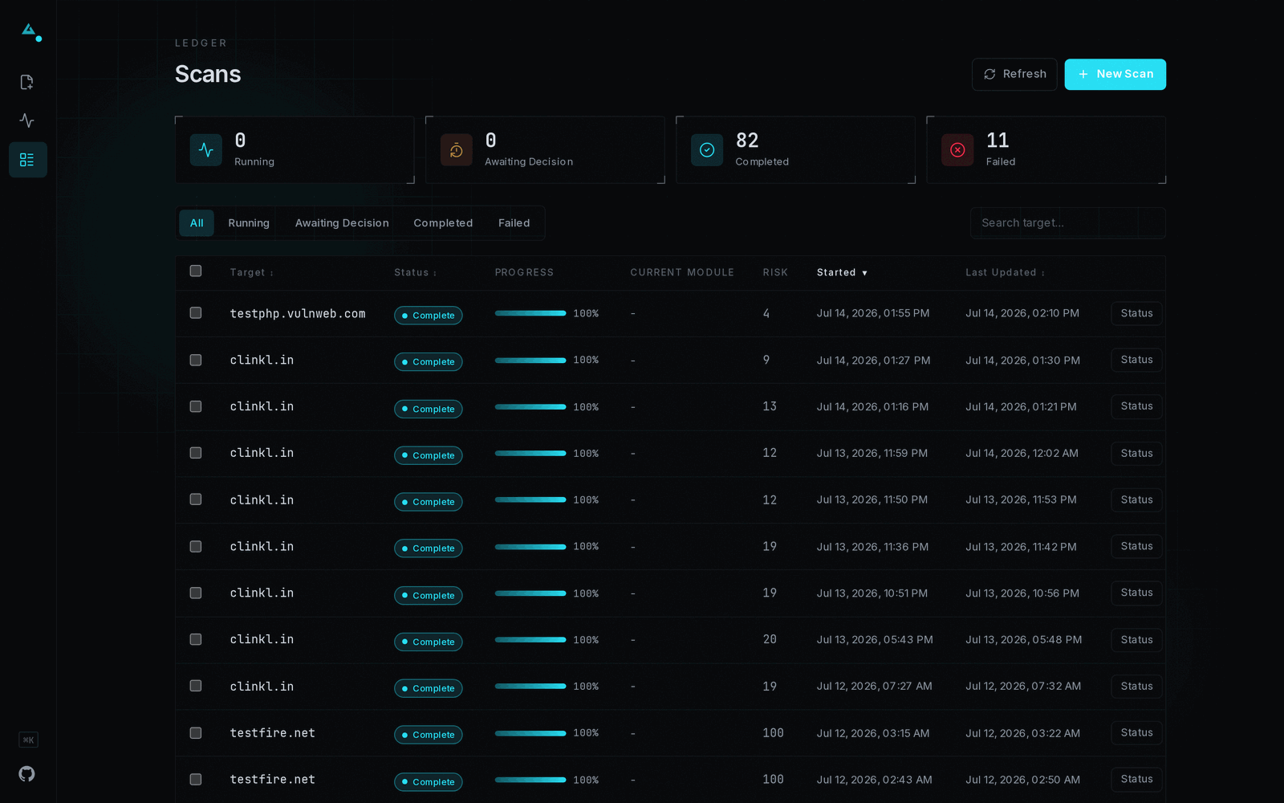The height and width of the screenshot is (803, 1284).
Task: Check the testfire.net row started 03:15 AM
Action: pyautogui.click(x=196, y=732)
